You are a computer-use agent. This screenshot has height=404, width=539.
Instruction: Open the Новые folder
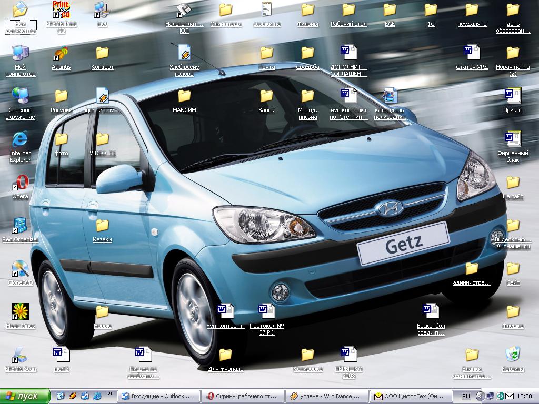[x=102, y=316]
